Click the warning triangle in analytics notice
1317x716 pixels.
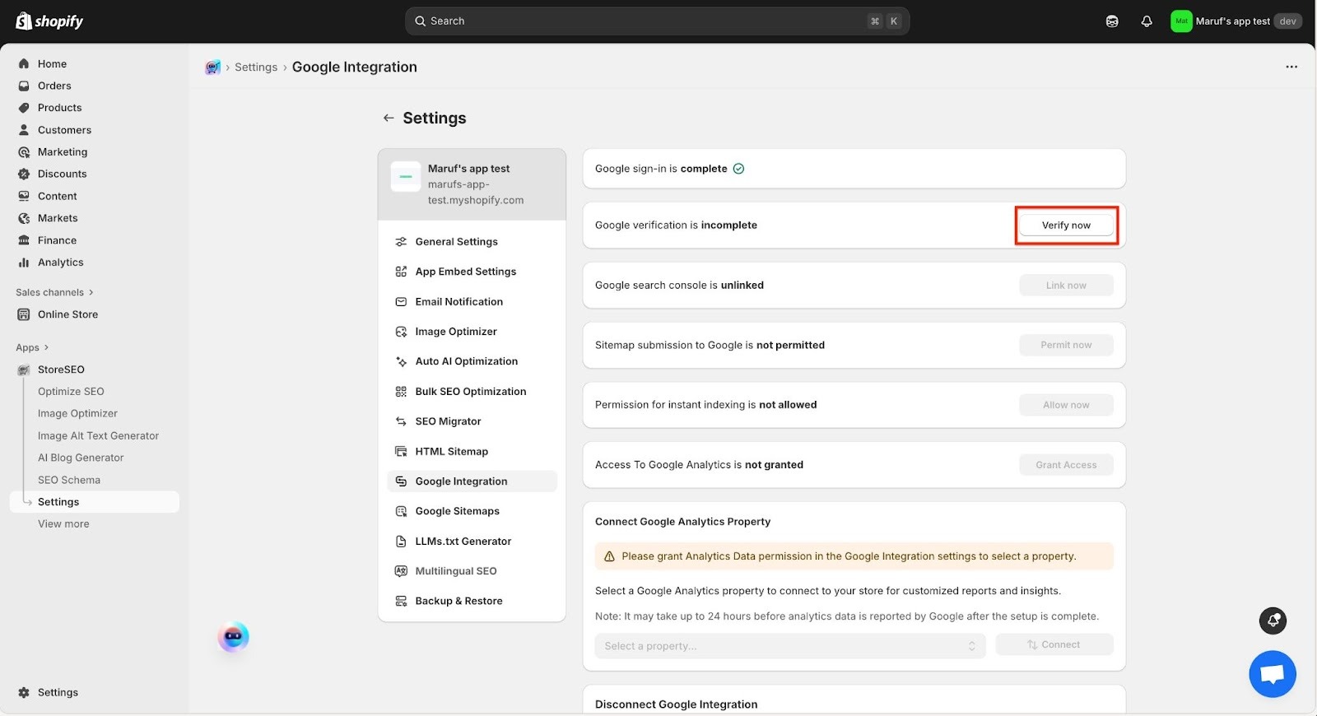point(609,557)
